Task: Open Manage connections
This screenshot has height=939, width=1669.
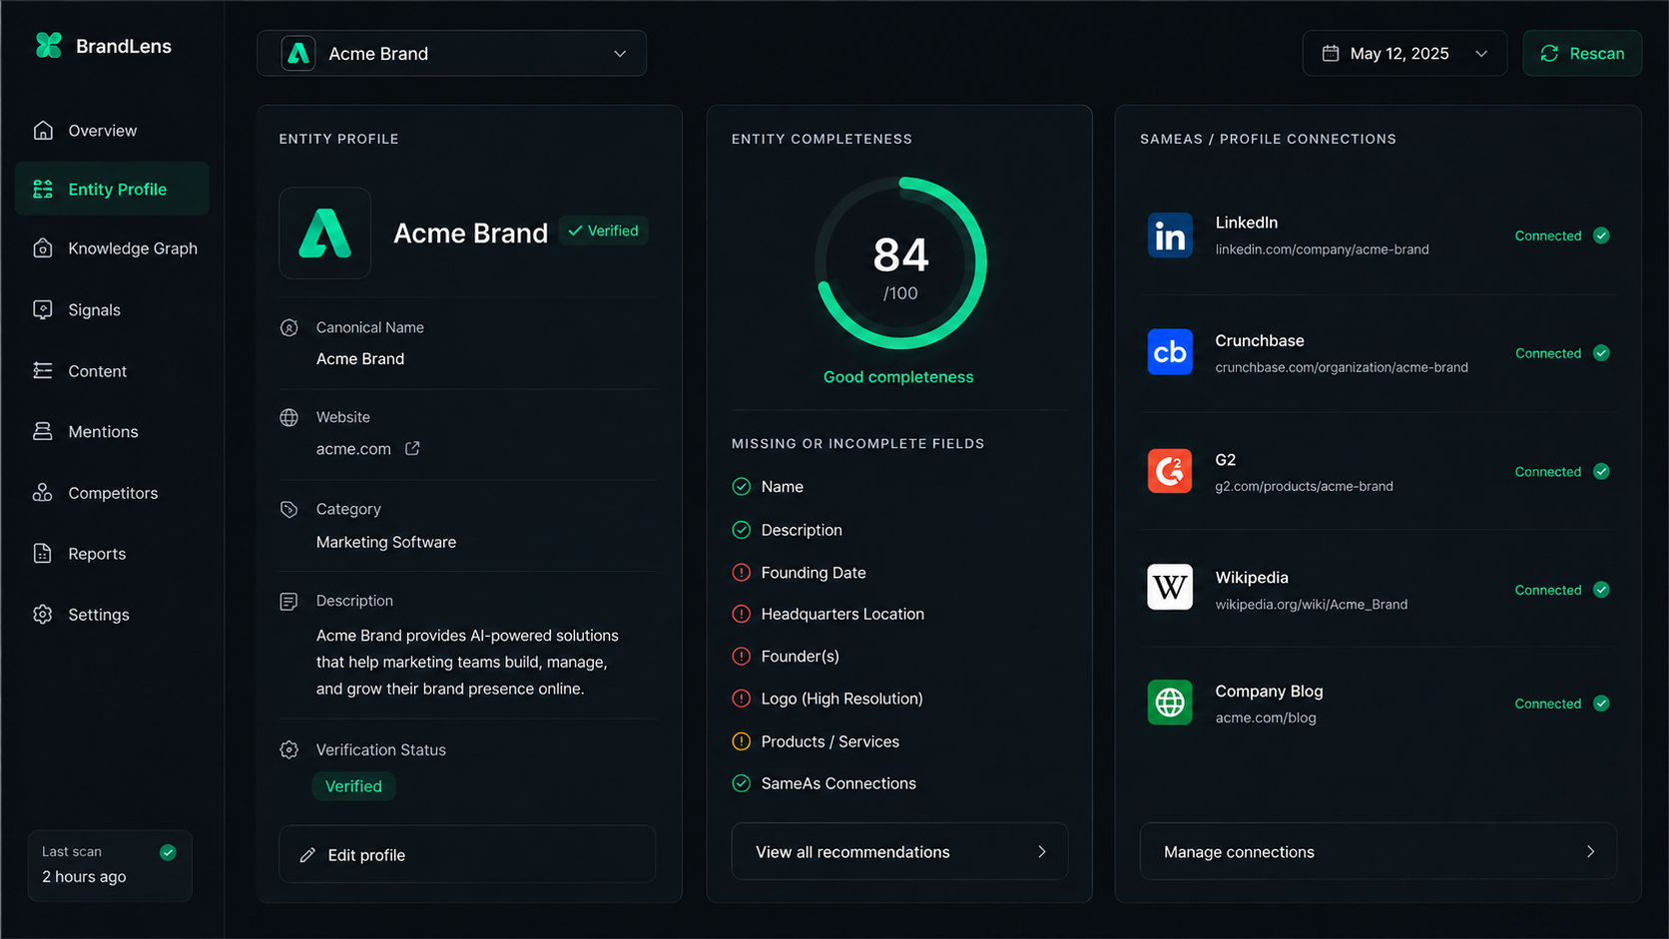Action: click(1379, 851)
